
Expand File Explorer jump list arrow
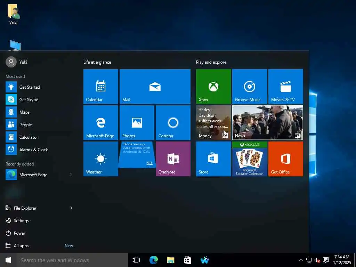pyautogui.click(x=71, y=208)
